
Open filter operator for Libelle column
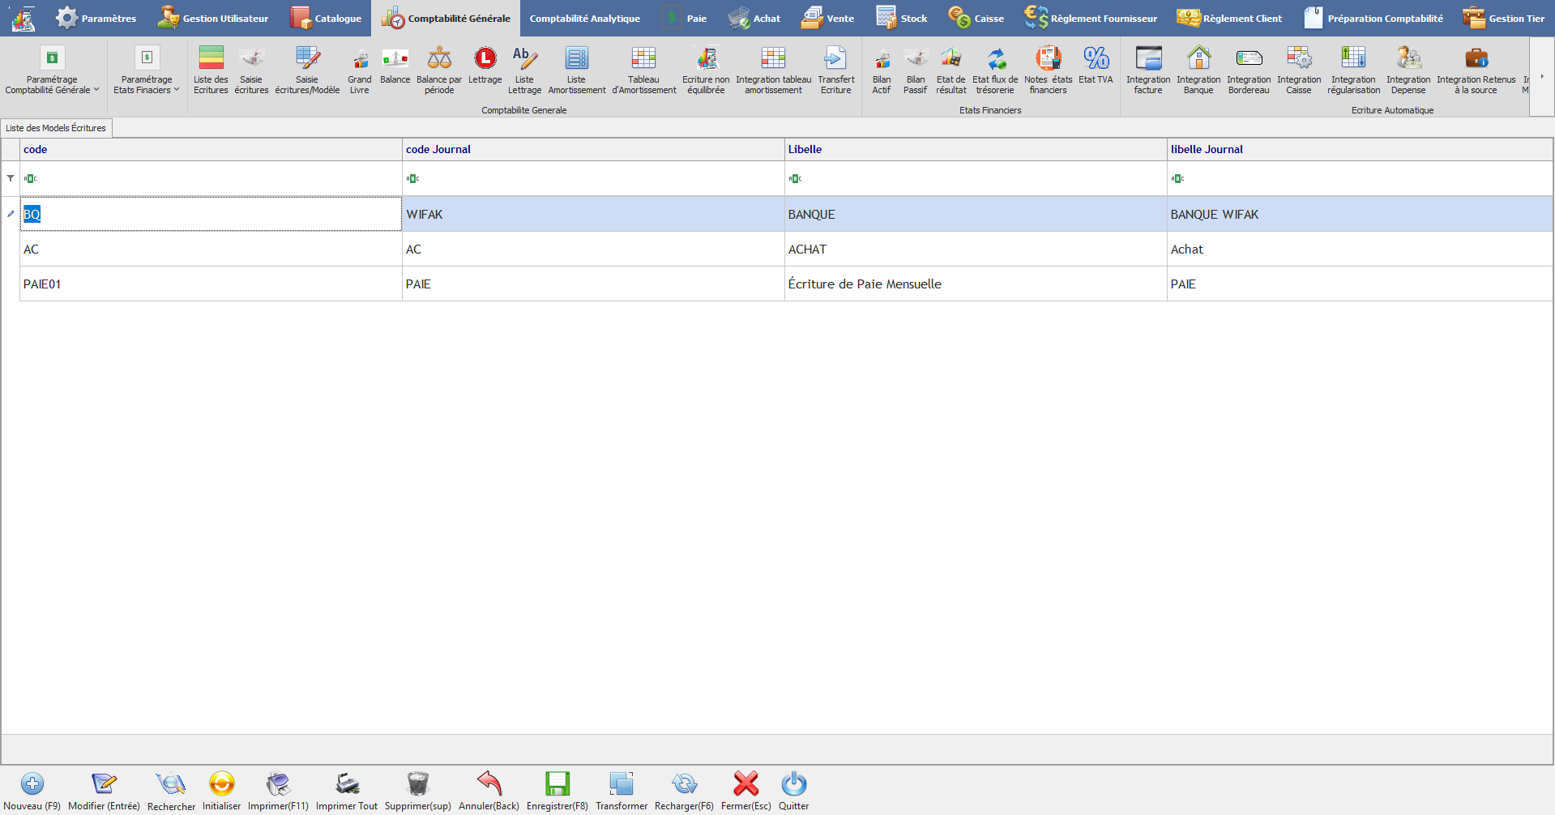(x=795, y=178)
